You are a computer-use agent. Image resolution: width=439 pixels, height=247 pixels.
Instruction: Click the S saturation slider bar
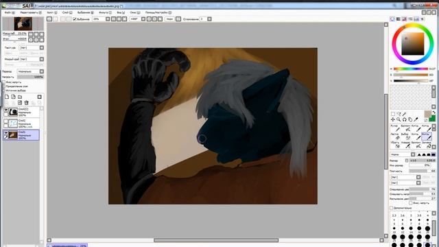411,75
